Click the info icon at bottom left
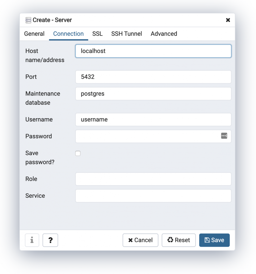The image size is (256, 274). click(32, 240)
